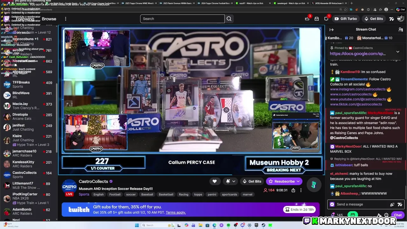407x229 pixels.
Task: Open Prime loot crown icon
Action: tap(307, 19)
